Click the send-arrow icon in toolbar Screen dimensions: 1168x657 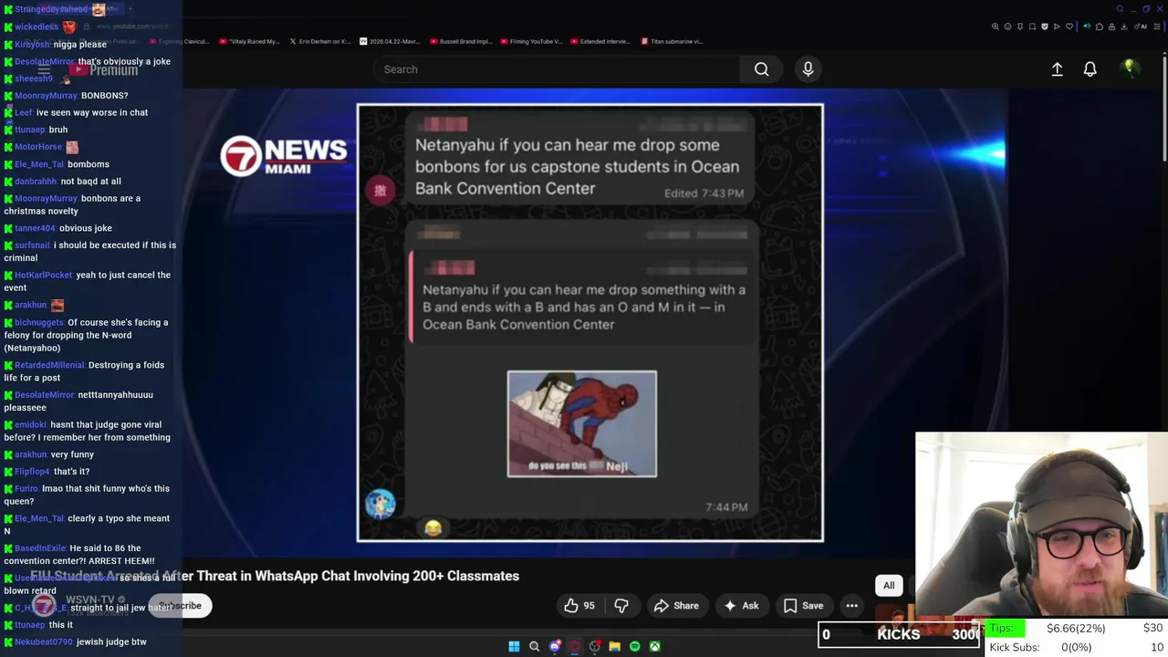point(1057,26)
